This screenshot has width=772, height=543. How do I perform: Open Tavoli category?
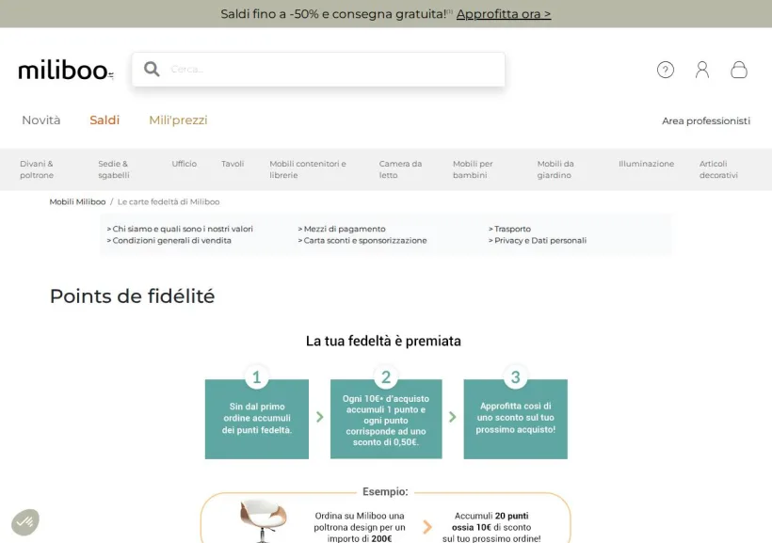click(x=233, y=164)
